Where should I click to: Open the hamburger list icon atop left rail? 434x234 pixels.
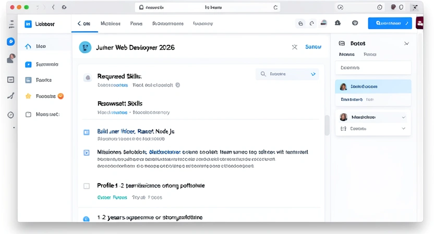pyautogui.click(x=11, y=24)
